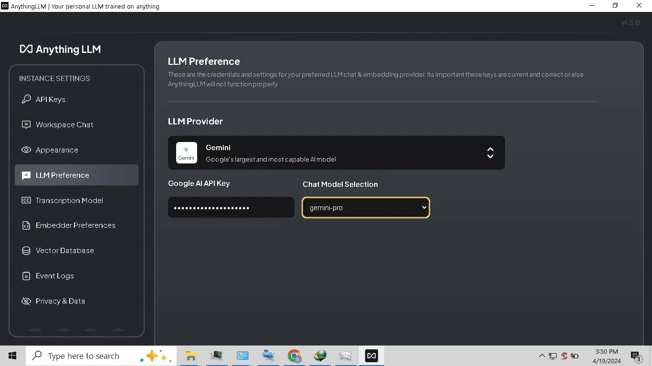
Task: Click the INSTANCE SETTINGS heading
Action: click(x=54, y=79)
